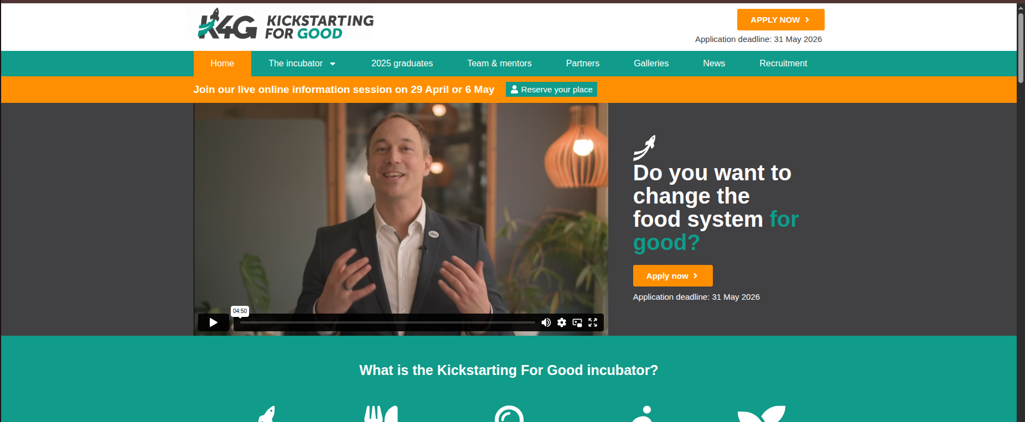Click orange Apply now button beside video
Screen dimensions: 1025x422
pyautogui.click(x=672, y=276)
